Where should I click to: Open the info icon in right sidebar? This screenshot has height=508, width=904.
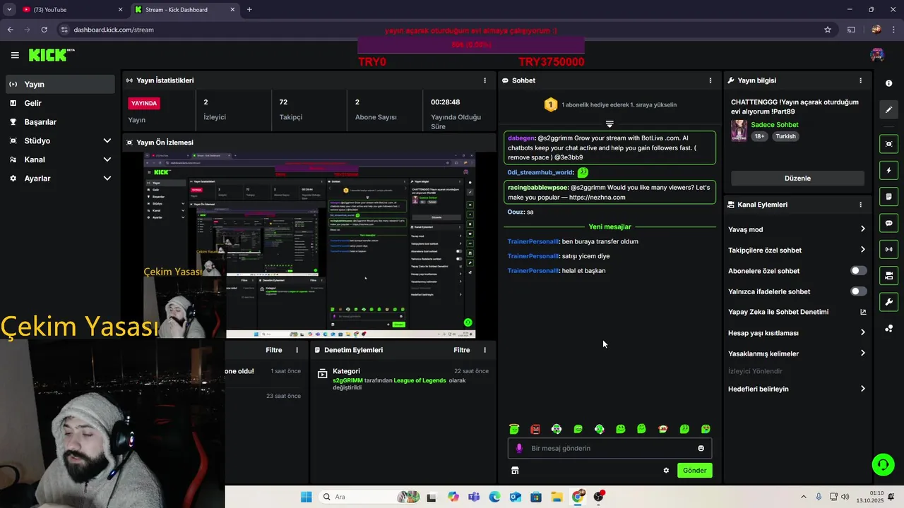[888, 83]
